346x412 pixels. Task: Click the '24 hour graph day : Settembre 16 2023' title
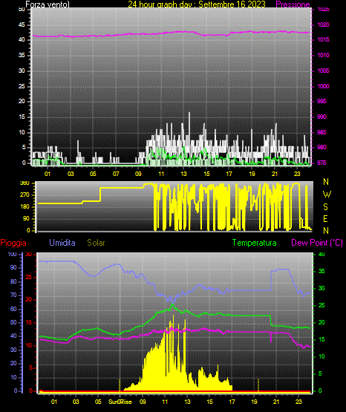click(x=197, y=4)
